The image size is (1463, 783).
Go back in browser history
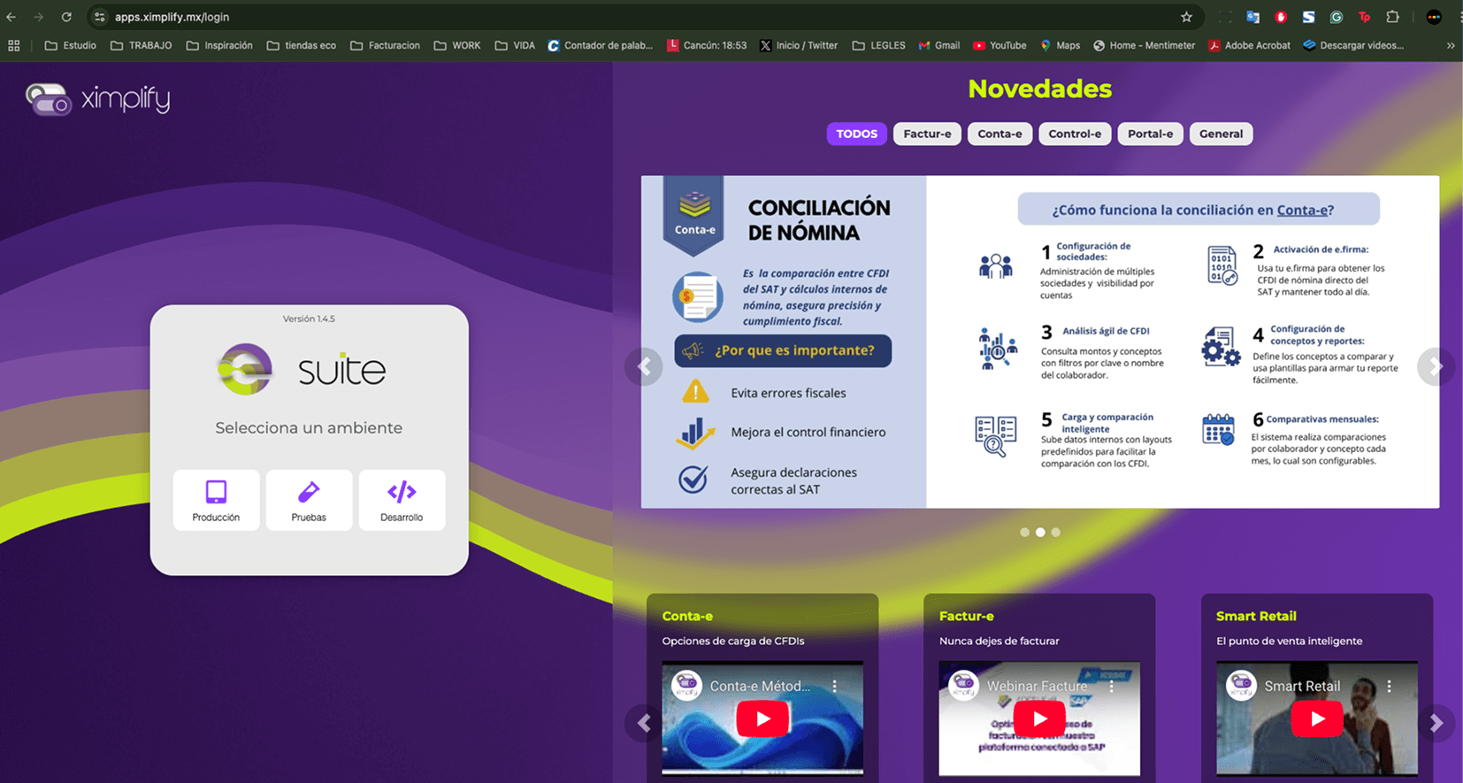11,17
